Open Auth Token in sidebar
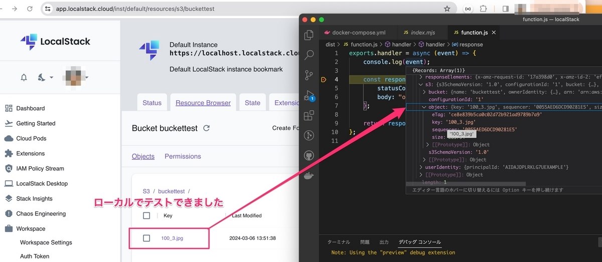 click(35, 256)
